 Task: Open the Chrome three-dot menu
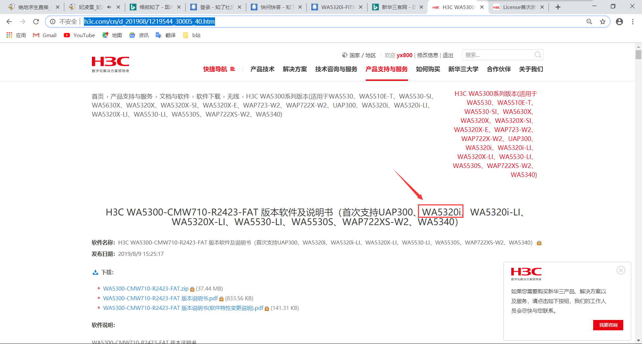(633, 22)
